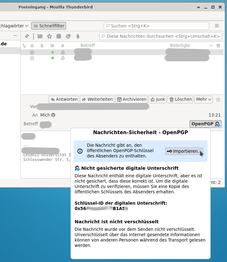Toggle read status of first message
This screenshot has width=227, height=262.
pos(53,52)
